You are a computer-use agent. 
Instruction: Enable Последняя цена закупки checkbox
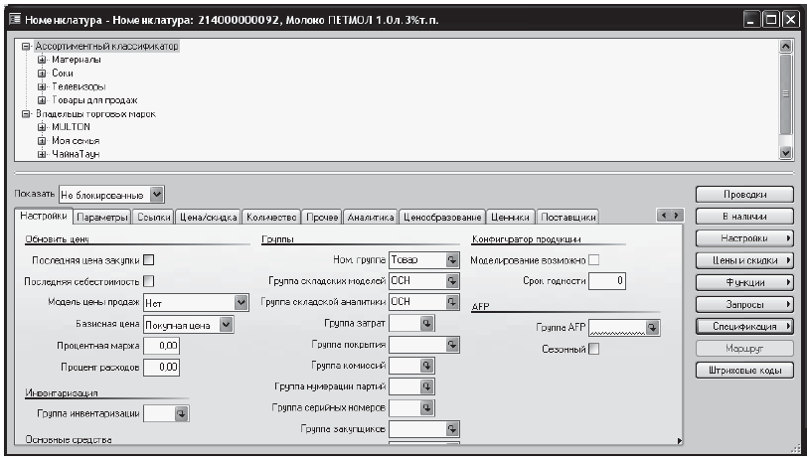click(x=150, y=260)
